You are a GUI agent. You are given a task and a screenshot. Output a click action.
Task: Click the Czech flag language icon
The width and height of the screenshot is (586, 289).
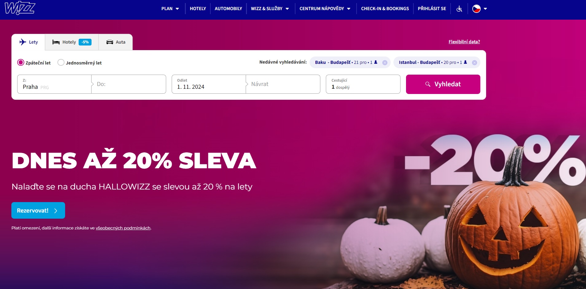(x=476, y=9)
